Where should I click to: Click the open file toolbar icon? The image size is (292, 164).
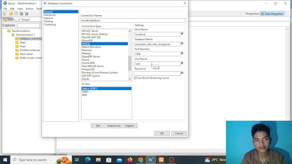click(11, 14)
